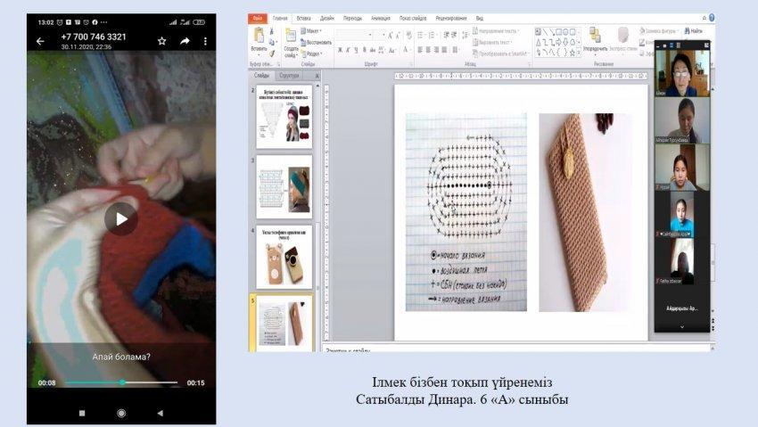The width and height of the screenshot is (758, 427).
Task: Open the Выровнять текст dropdown
Action: click(493, 43)
